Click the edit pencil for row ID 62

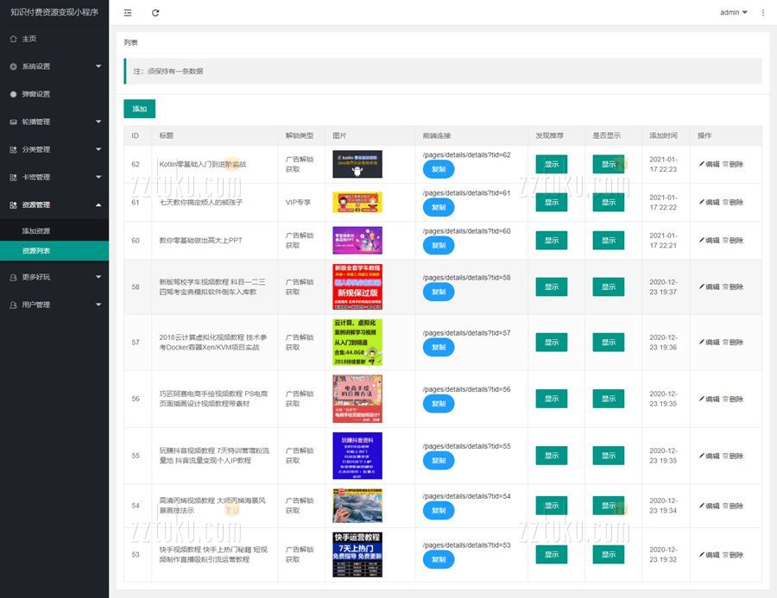click(702, 164)
